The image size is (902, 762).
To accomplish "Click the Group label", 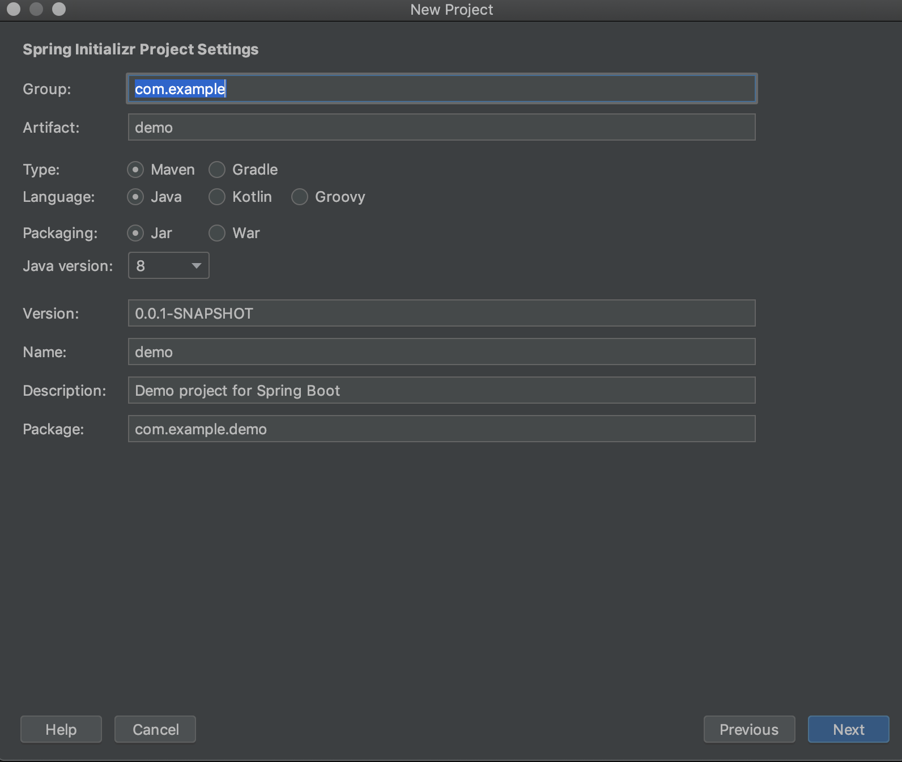I will pyautogui.click(x=47, y=89).
